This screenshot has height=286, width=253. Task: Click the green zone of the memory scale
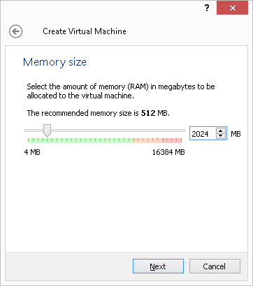[x=80, y=140]
